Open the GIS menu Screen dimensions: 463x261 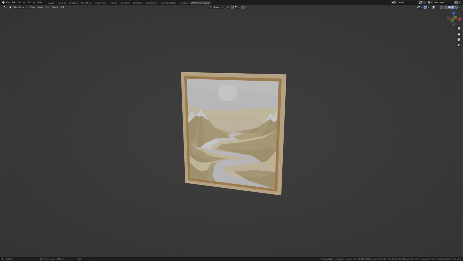point(62,7)
